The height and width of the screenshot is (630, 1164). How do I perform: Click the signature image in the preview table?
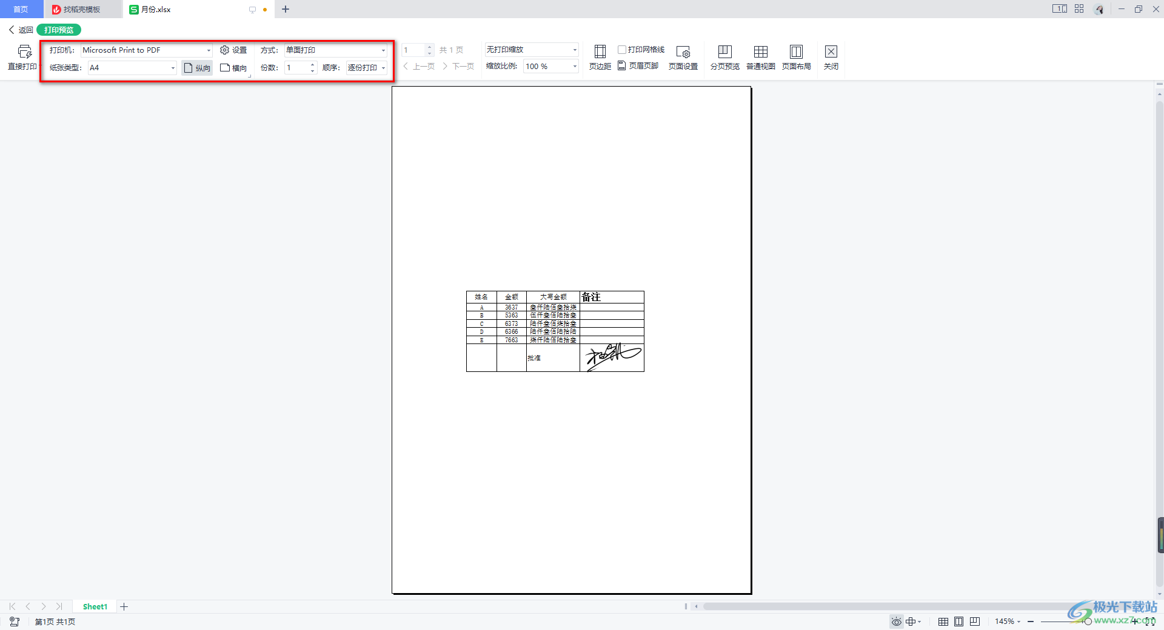click(x=612, y=357)
